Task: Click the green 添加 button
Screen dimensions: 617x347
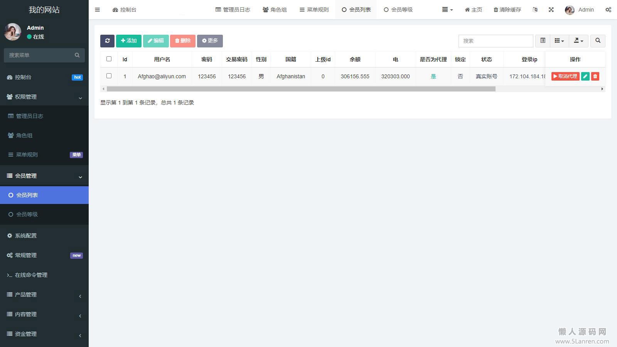Action: [129, 41]
